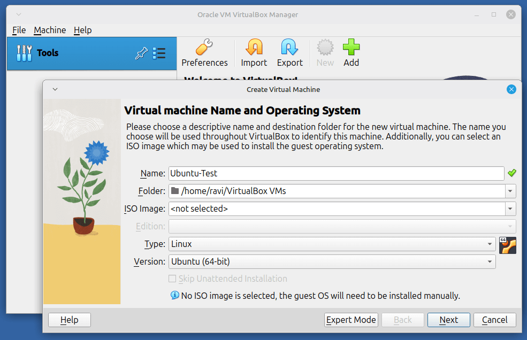Image resolution: width=527 pixels, height=340 pixels.
Task: Switch to Expert Mode
Action: [351, 320]
